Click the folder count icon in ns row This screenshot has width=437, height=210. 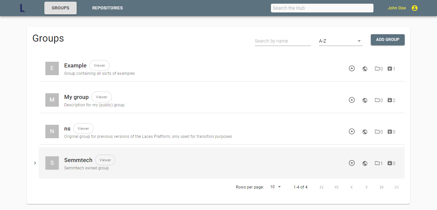coord(377,132)
